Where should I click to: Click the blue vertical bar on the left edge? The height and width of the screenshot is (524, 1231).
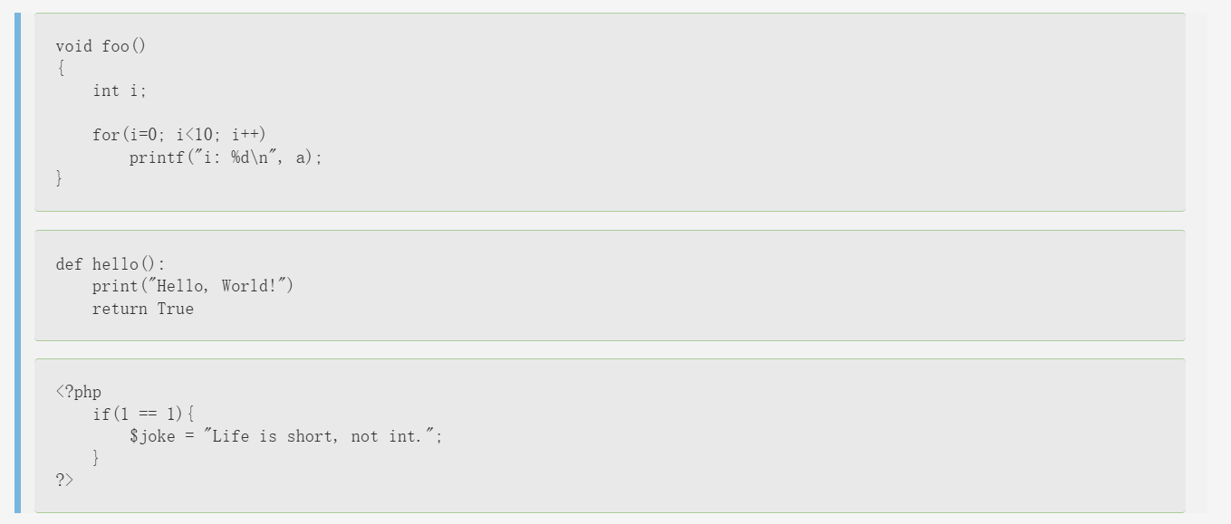(x=17, y=262)
